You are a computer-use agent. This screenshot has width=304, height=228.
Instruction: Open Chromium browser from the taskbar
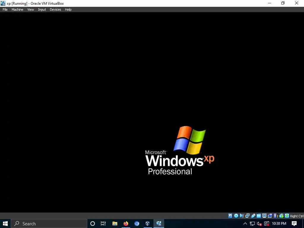click(137, 224)
